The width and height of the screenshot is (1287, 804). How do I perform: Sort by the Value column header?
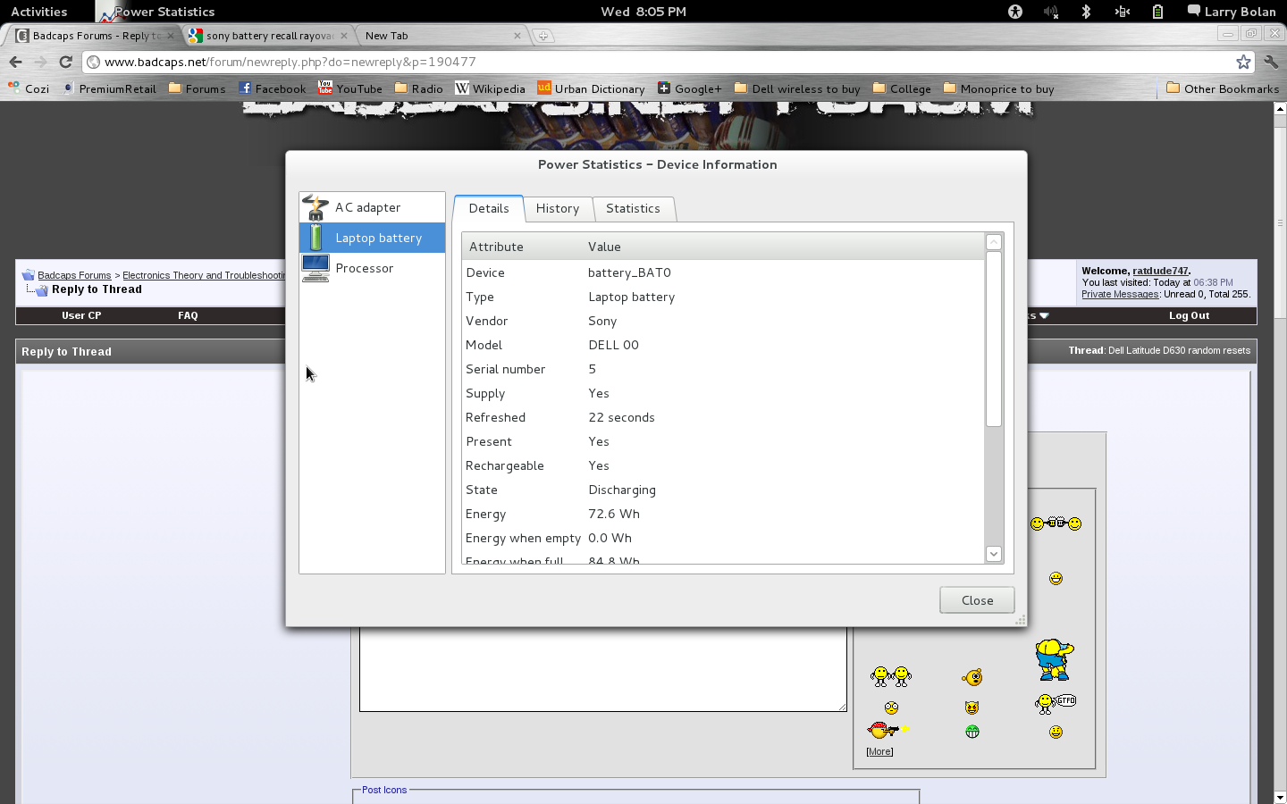click(x=782, y=247)
